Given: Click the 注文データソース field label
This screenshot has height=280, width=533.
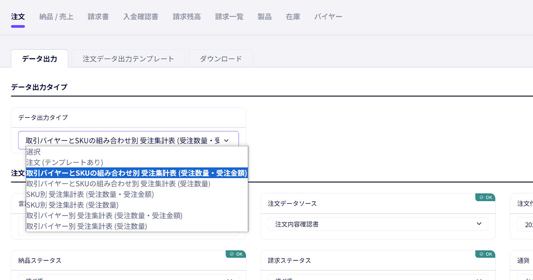Looking at the screenshot, I should pyautogui.click(x=292, y=204).
